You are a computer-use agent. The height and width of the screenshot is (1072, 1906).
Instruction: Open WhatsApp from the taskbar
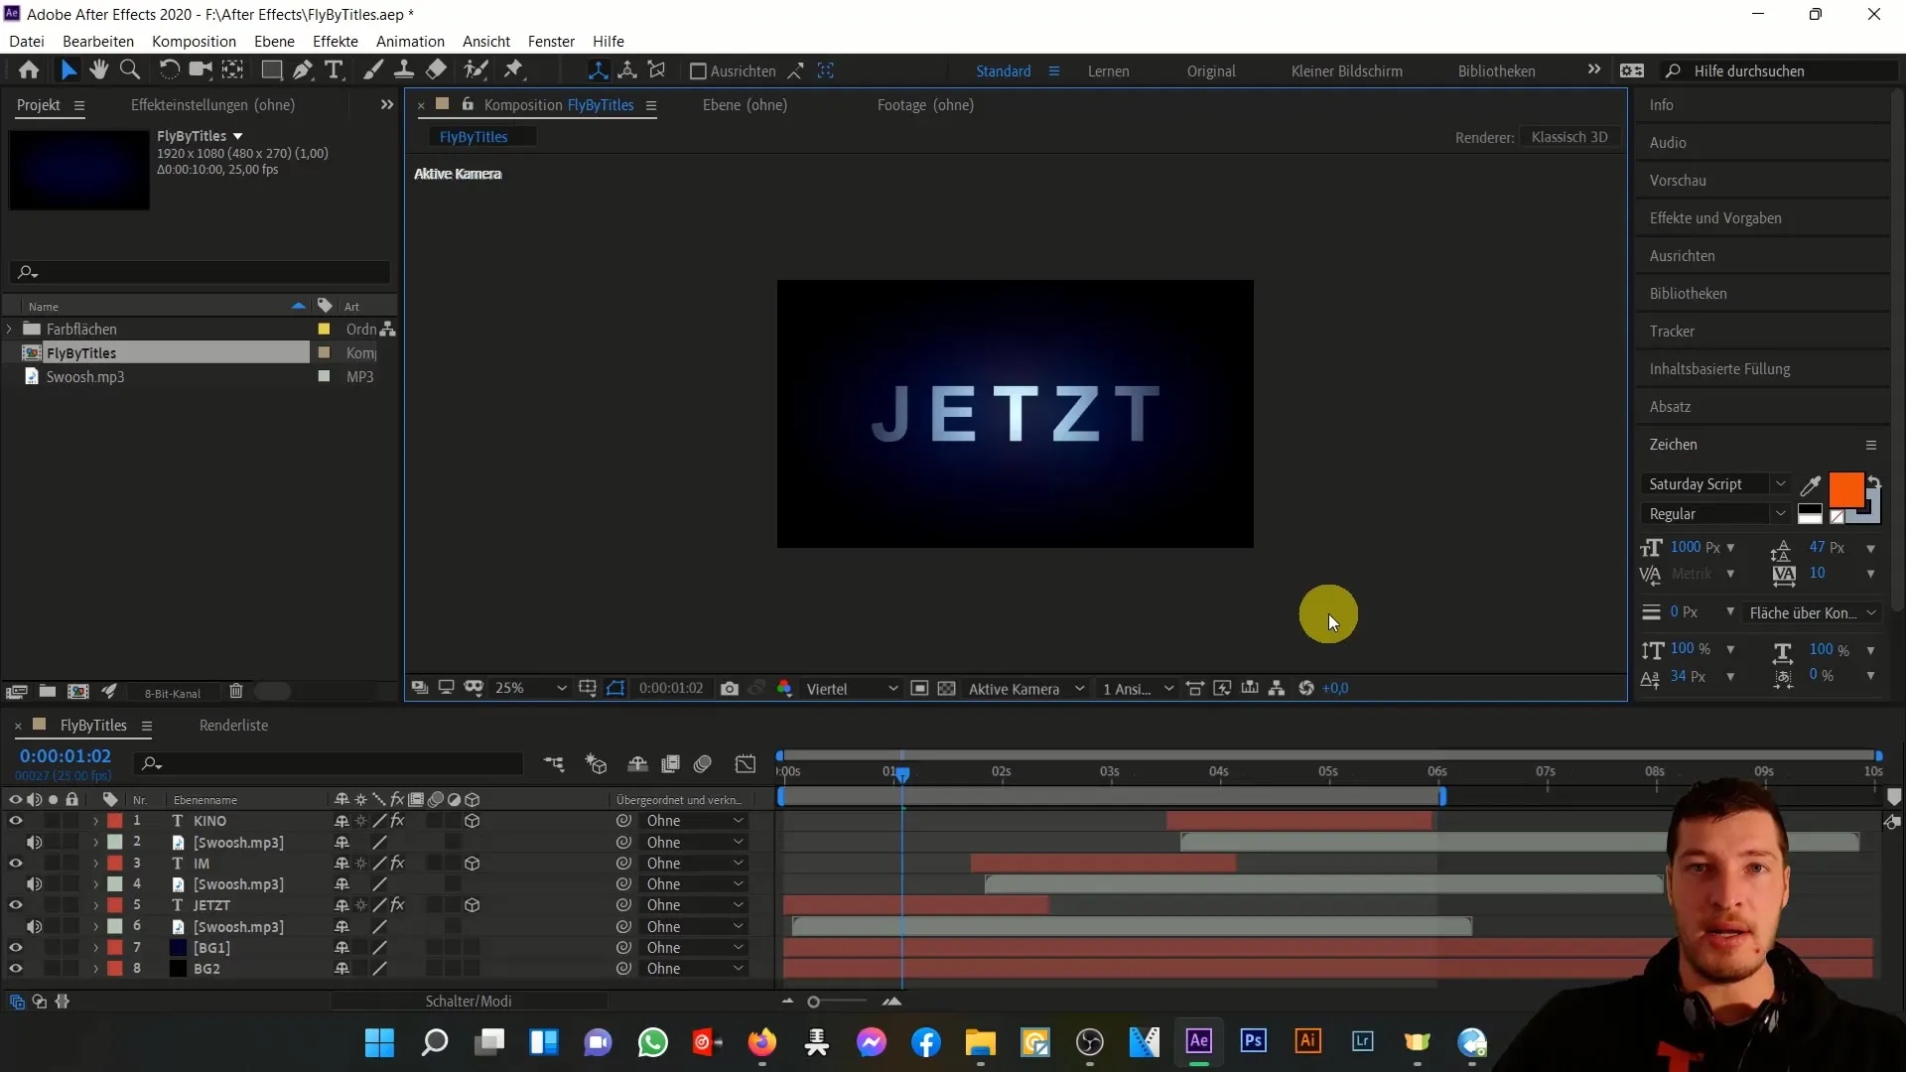(x=653, y=1042)
